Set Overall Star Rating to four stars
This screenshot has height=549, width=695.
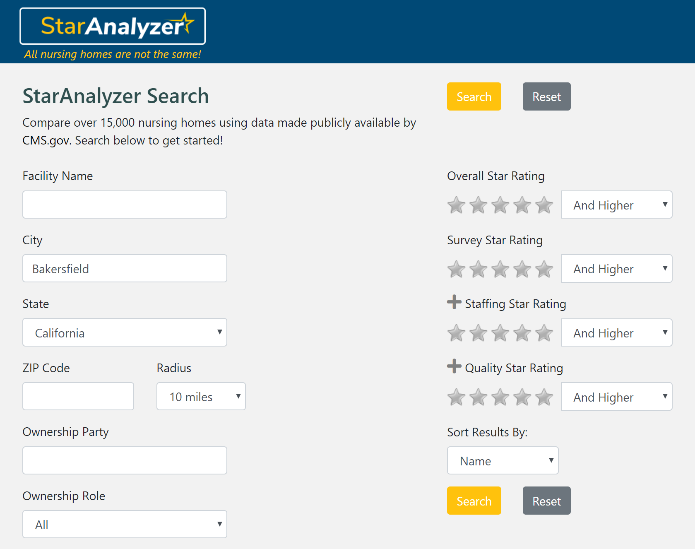pos(522,205)
